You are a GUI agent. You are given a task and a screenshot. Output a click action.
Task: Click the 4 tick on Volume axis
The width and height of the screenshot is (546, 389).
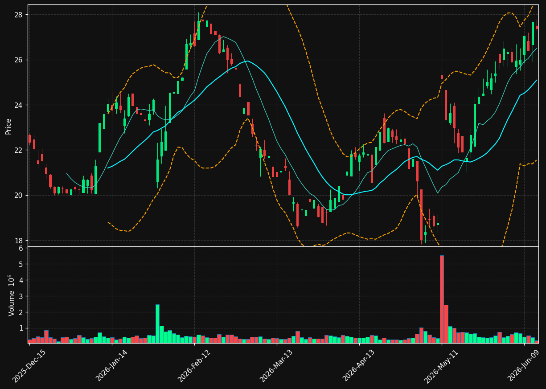(21, 280)
